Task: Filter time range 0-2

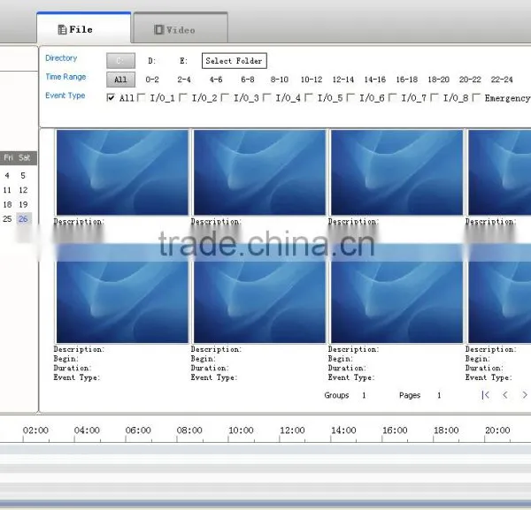Action: (152, 80)
